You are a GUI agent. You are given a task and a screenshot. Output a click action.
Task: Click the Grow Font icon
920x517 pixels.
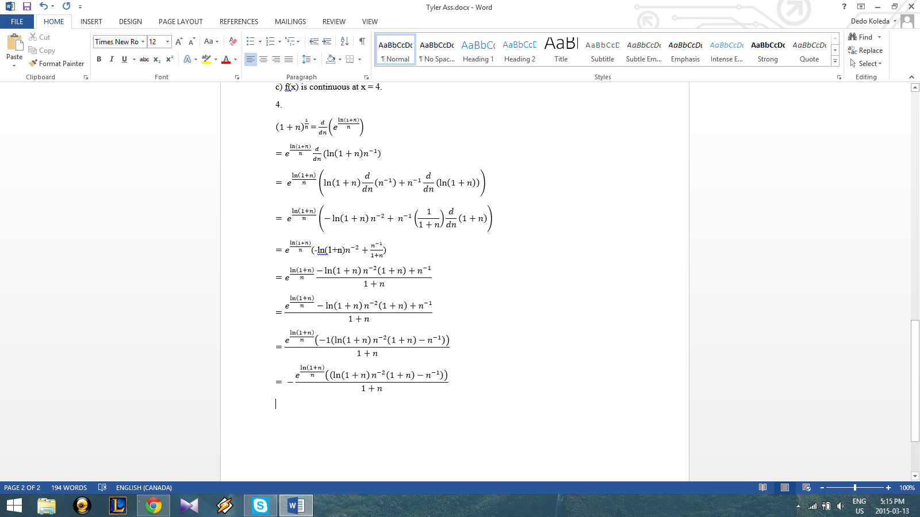(179, 41)
